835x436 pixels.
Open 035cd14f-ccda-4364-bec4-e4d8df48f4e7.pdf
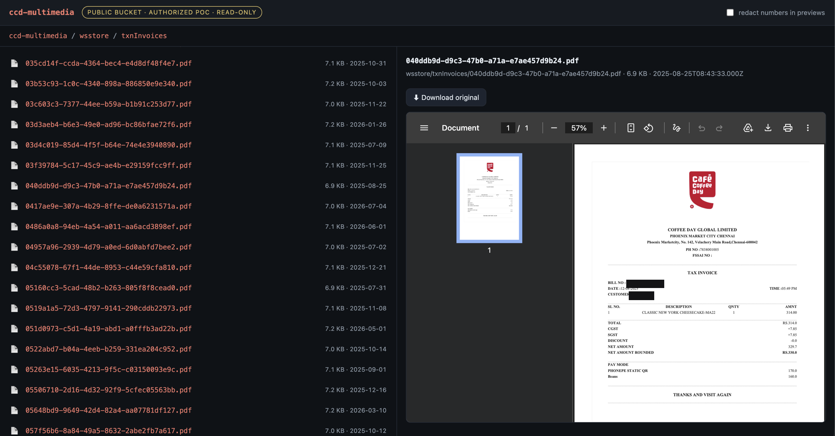click(109, 63)
